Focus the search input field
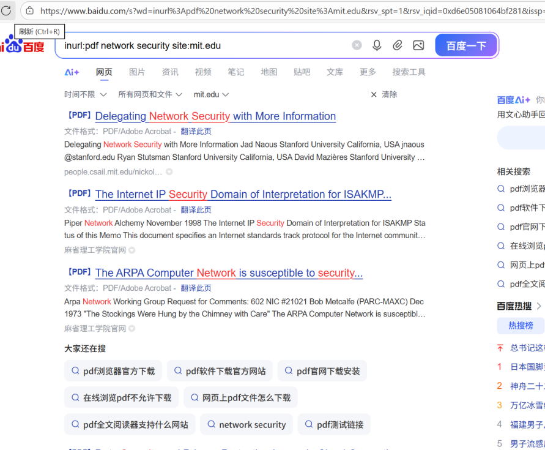The height and width of the screenshot is (450, 545). (x=205, y=45)
